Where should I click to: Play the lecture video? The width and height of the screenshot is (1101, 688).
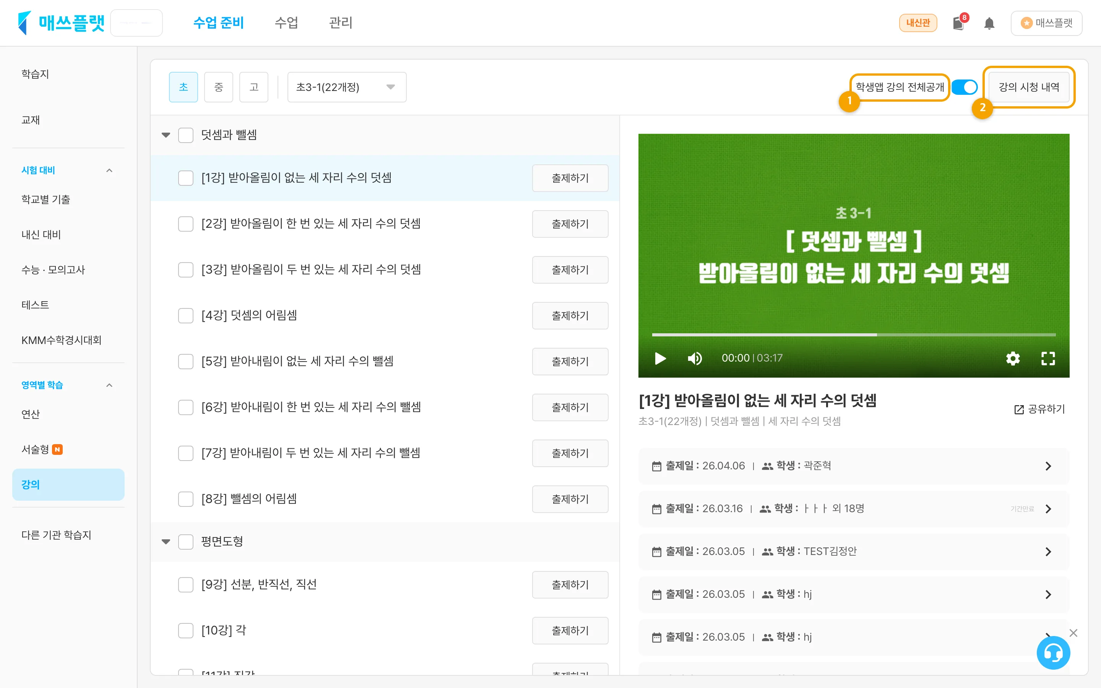(660, 359)
